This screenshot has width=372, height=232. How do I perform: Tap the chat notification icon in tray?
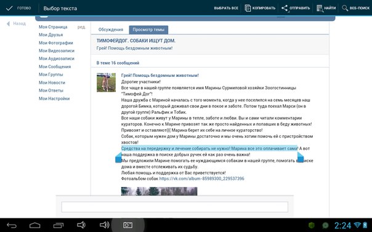coord(325,225)
